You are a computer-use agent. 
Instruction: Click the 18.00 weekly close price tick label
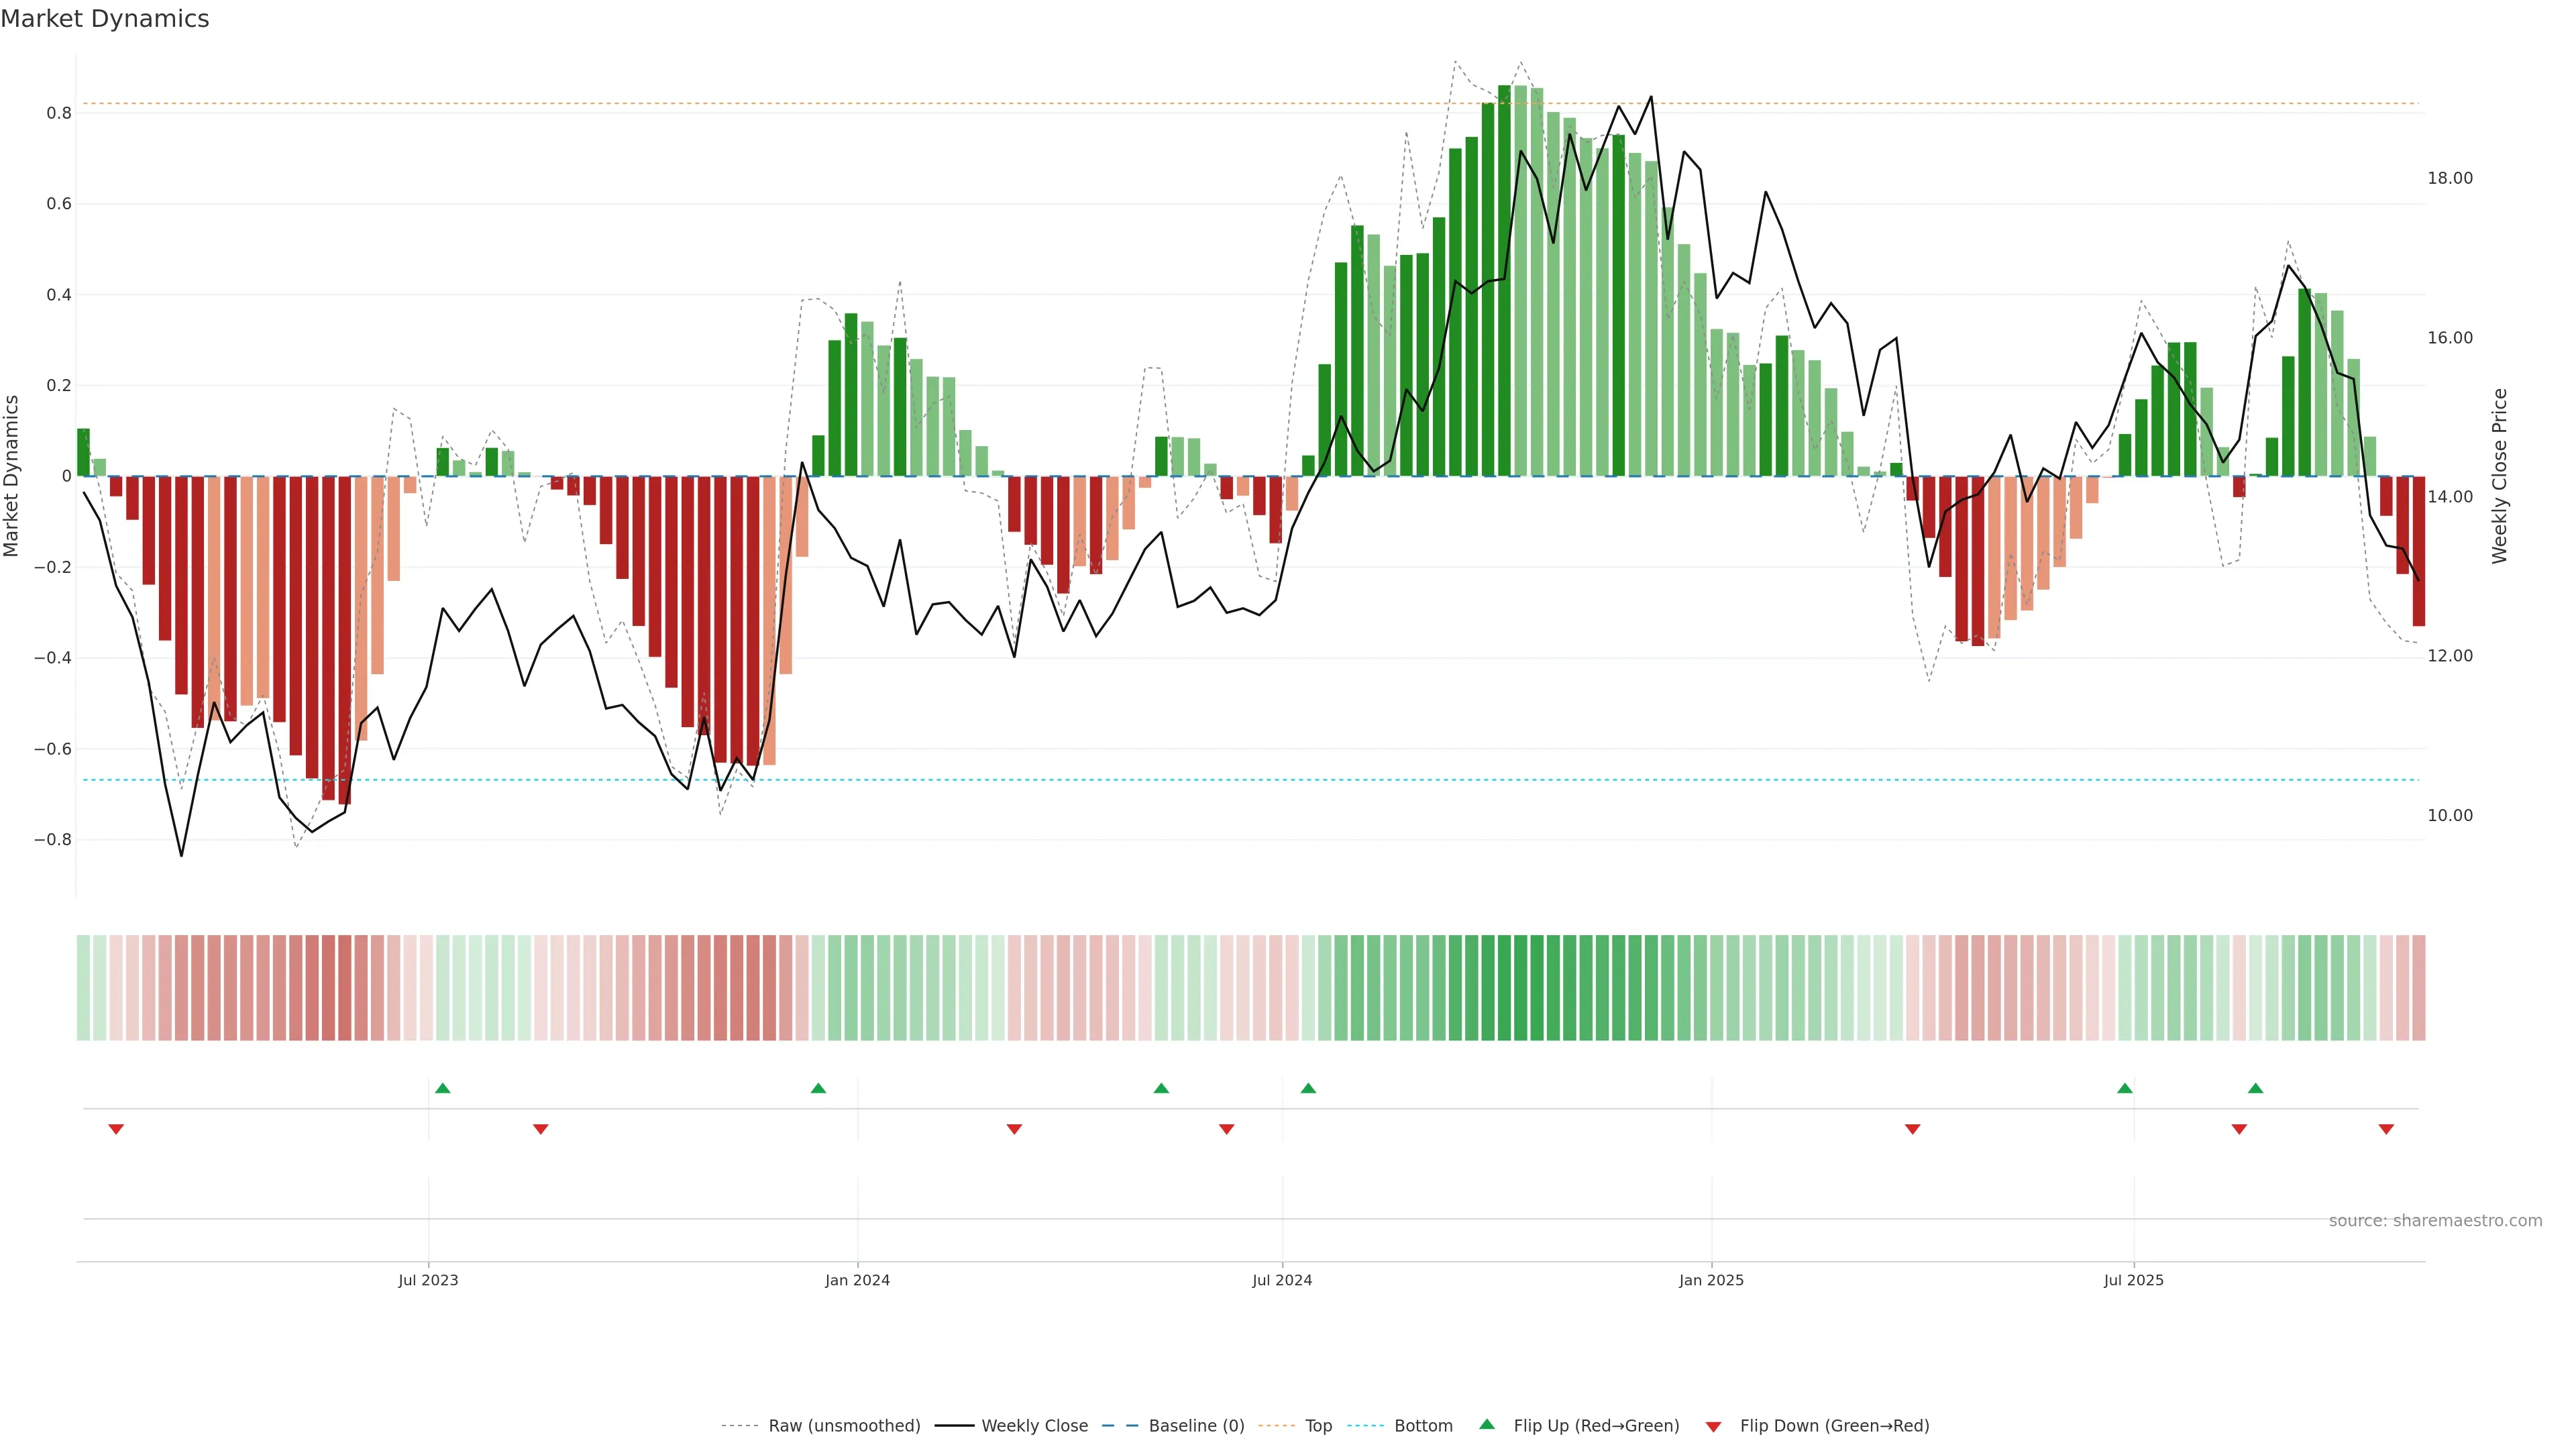(x=2449, y=178)
